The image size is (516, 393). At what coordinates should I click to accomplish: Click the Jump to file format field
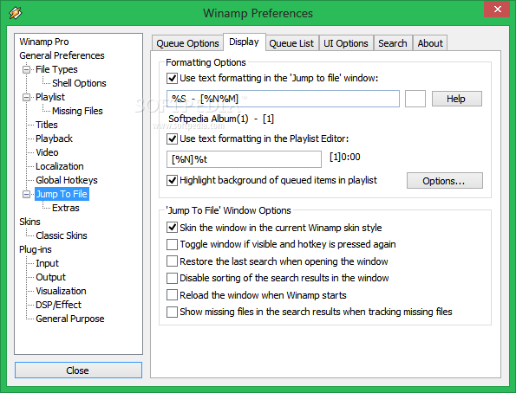click(x=283, y=99)
